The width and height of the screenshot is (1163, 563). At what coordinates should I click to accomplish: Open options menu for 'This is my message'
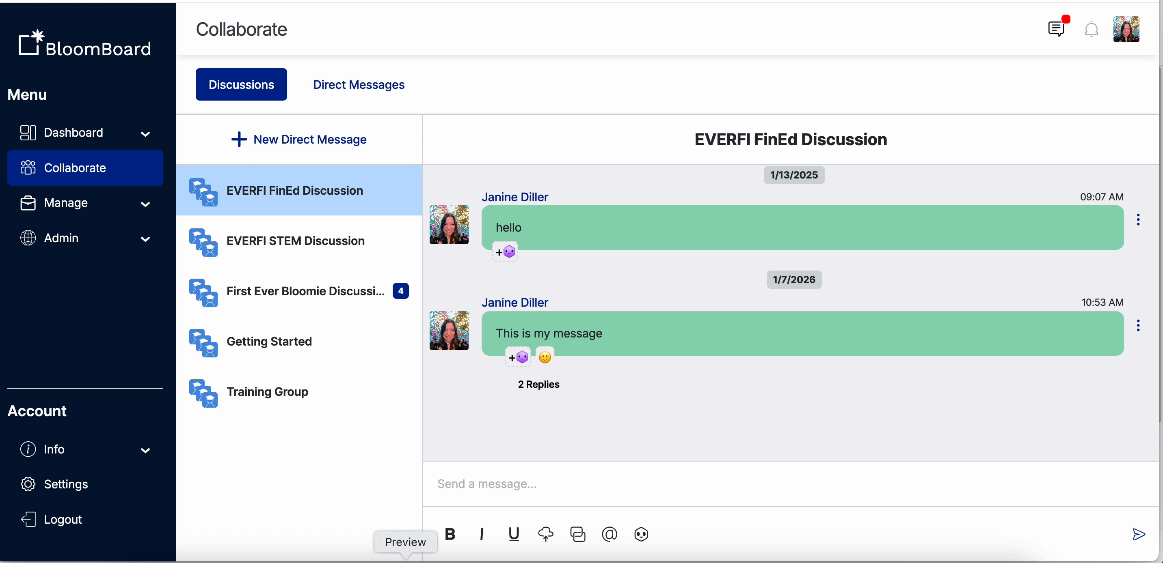tap(1138, 325)
